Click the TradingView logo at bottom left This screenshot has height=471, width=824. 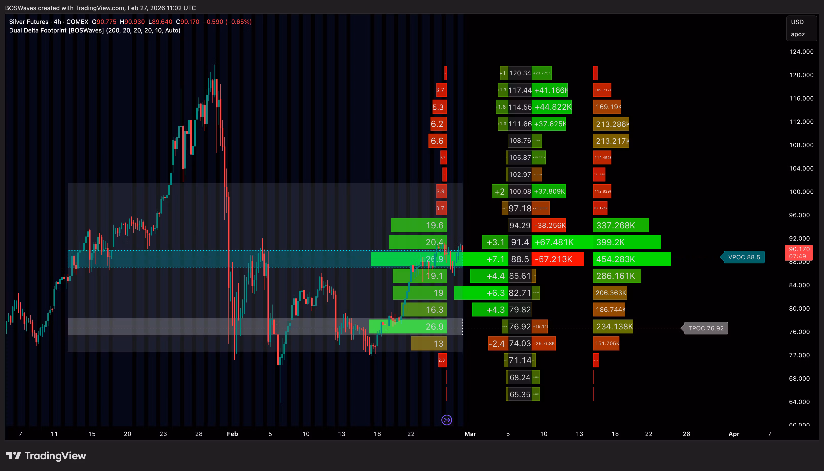(x=46, y=456)
